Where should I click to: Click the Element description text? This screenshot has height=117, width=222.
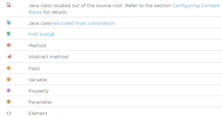pos(38,113)
